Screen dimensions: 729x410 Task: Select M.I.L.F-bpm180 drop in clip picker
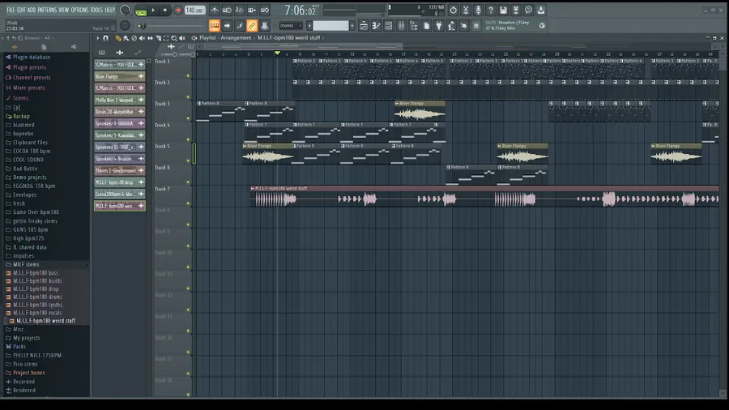coord(120,182)
